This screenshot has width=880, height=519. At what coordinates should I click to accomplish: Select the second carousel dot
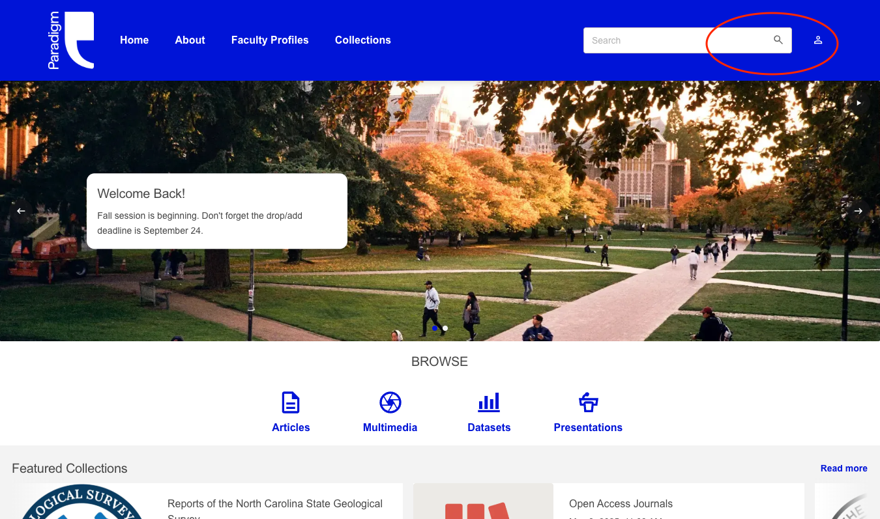pos(445,328)
